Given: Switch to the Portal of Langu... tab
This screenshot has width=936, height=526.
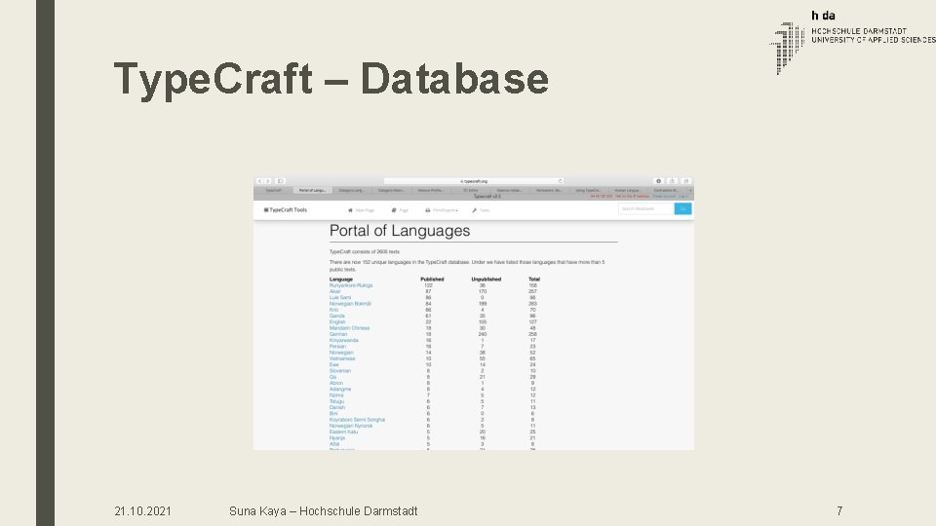Looking at the screenshot, I should pos(312,190).
